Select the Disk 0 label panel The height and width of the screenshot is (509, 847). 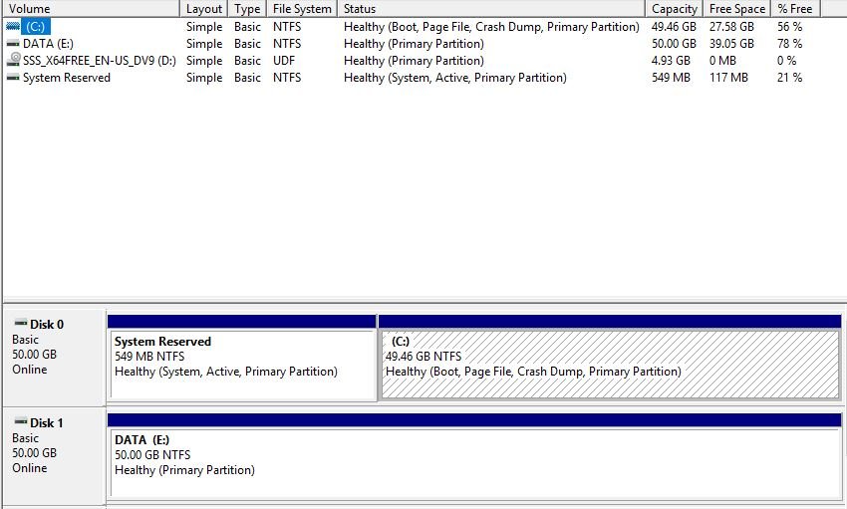54,357
